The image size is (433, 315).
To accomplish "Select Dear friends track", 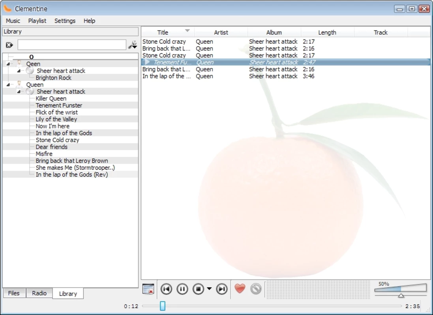I will pos(52,146).
